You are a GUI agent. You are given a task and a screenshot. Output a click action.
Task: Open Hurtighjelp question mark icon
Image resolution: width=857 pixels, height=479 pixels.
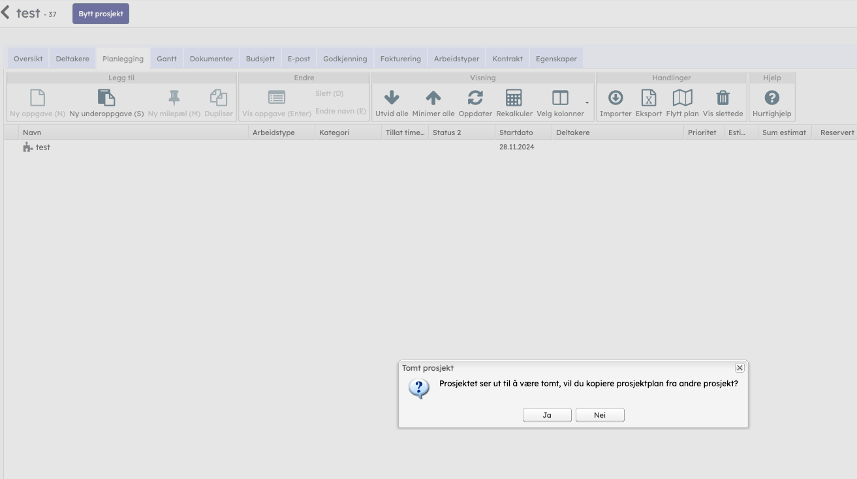(771, 98)
